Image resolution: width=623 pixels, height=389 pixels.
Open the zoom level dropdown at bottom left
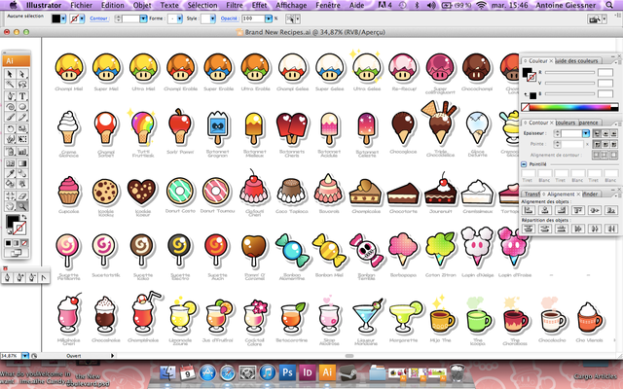pyautogui.click(x=29, y=354)
